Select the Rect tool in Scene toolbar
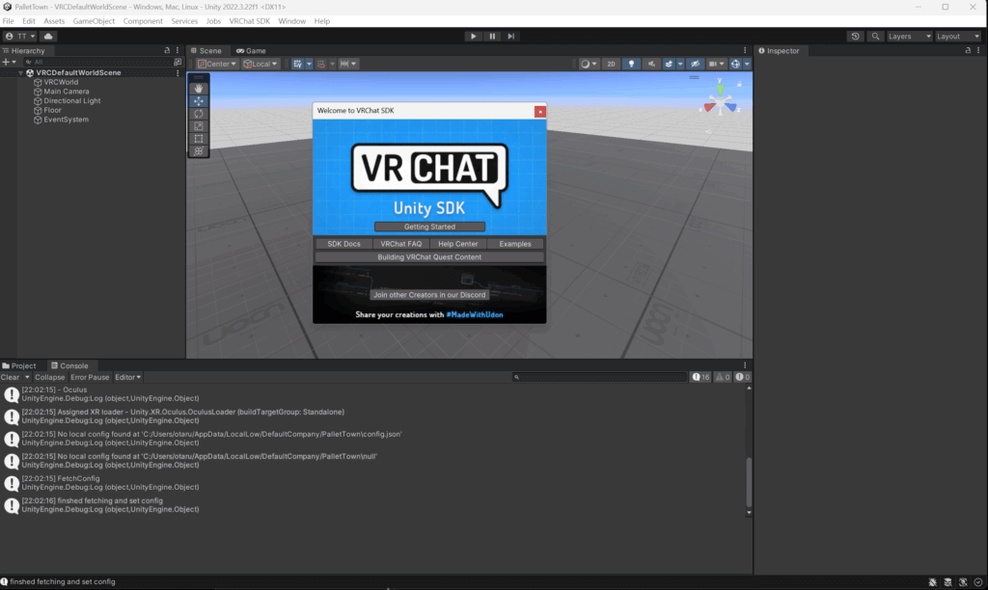 tap(199, 138)
